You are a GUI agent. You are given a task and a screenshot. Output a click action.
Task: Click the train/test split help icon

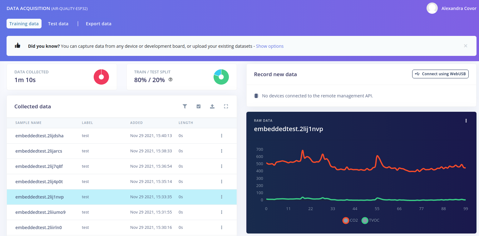pyautogui.click(x=170, y=80)
